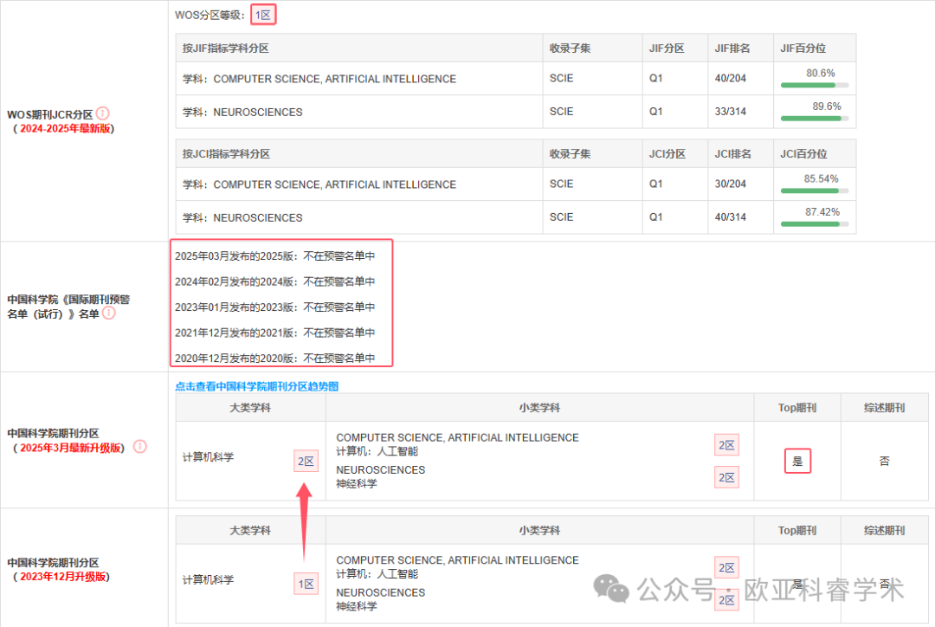Click the JCI排名 column header
This screenshot has width=935, height=627.
pos(733,154)
